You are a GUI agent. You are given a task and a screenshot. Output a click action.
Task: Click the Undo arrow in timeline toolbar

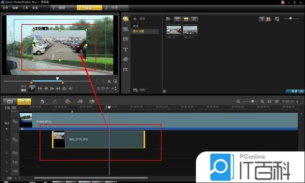pos(42,101)
